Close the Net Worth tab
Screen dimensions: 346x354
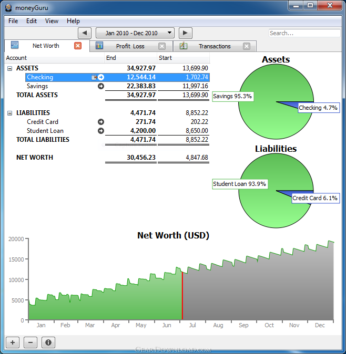tap(78, 46)
